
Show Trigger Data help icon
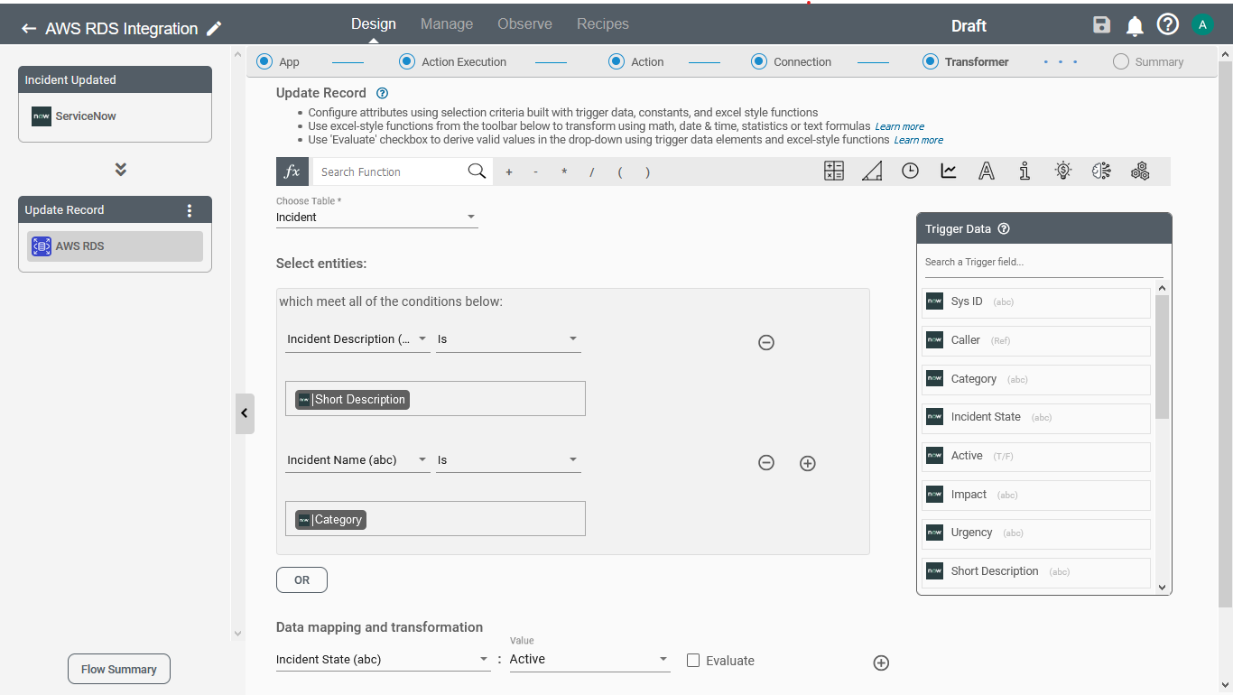(1003, 229)
